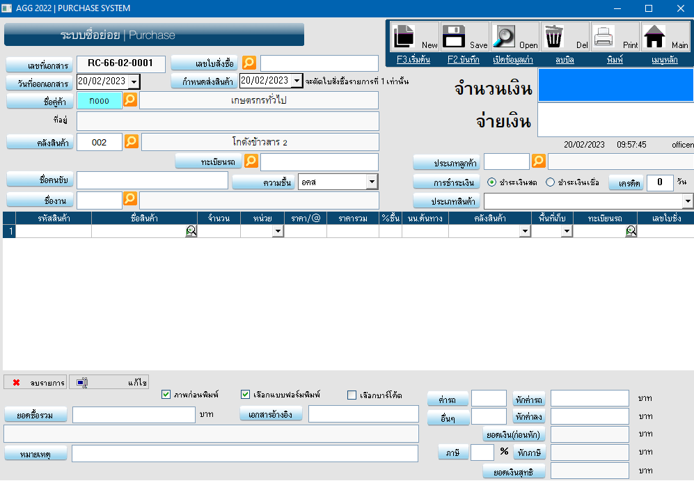The height and width of the screenshot is (481, 694).
Task: Click search icon beside คลังสินค้า 002 field
Action: pyautogui.click(x=131, y=142)
